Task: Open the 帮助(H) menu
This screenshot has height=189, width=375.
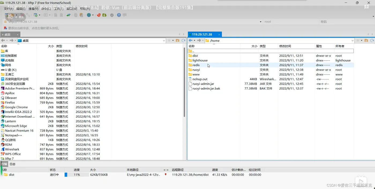Action: click(85, 9)
